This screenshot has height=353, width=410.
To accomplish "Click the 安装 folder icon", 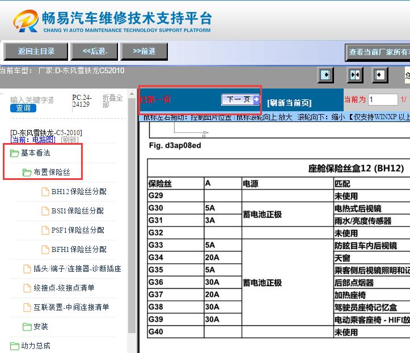I will click(x=27, y=327).
